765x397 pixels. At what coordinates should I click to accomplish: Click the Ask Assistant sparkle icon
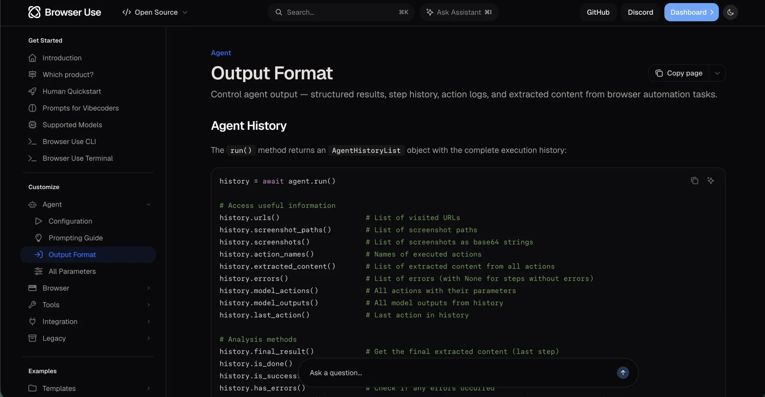[x=430, y=12]
